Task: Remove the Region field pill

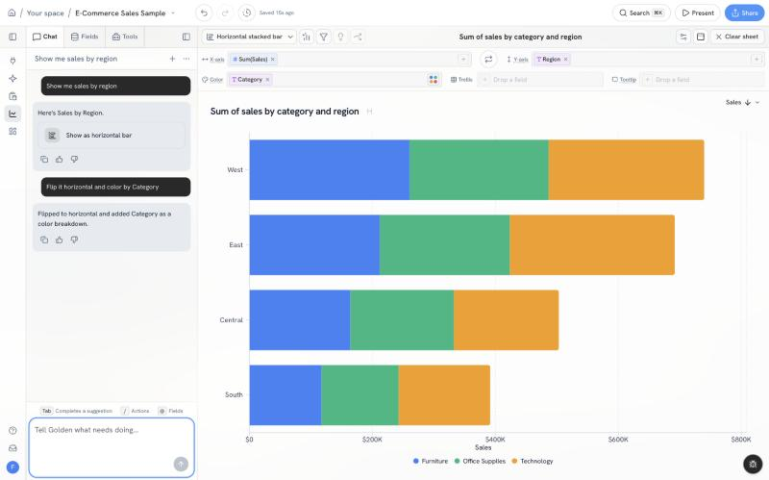Action: click(565, 60)
